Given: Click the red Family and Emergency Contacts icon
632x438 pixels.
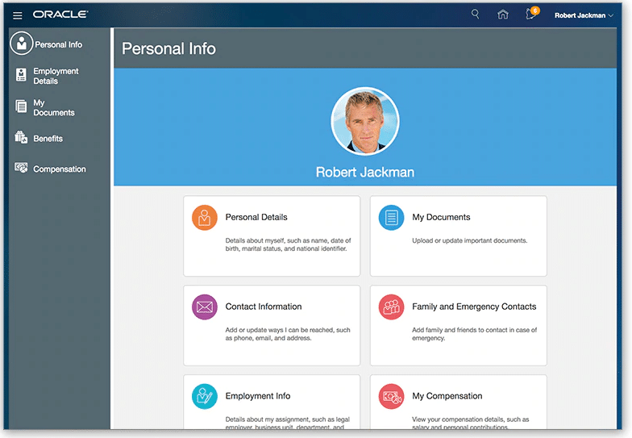Looking at the screenshot, I should (392, 307).
